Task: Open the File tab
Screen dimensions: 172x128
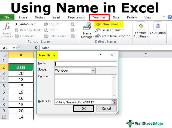Action: [x=7, y=17]
